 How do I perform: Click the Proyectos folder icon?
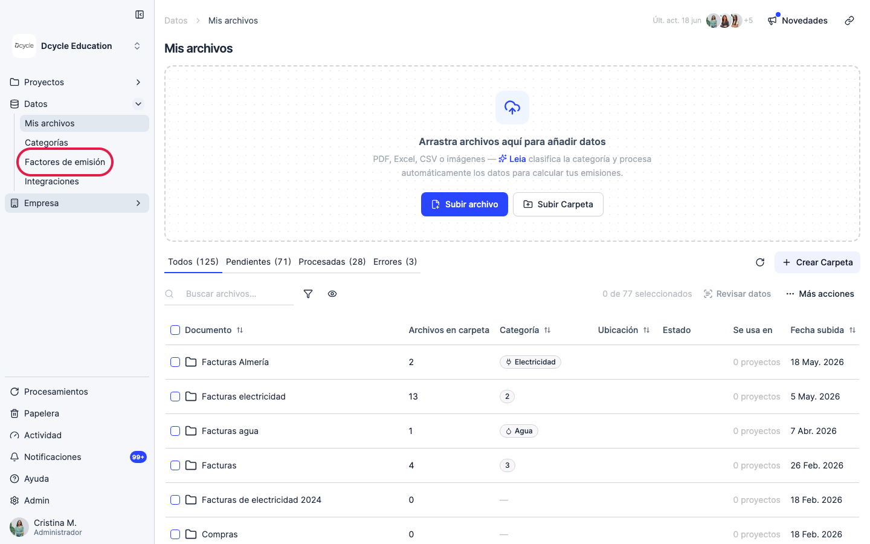[14, 82]
